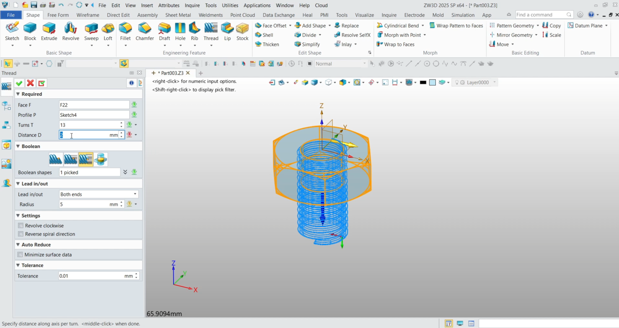Open the Lead in/out dropdown
The width and height of the screenshot is (619, 328).
(98, 194)
